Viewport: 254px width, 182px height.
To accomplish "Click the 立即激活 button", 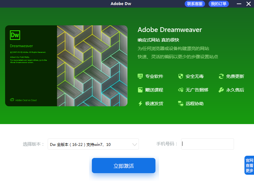I will (124, 166).
